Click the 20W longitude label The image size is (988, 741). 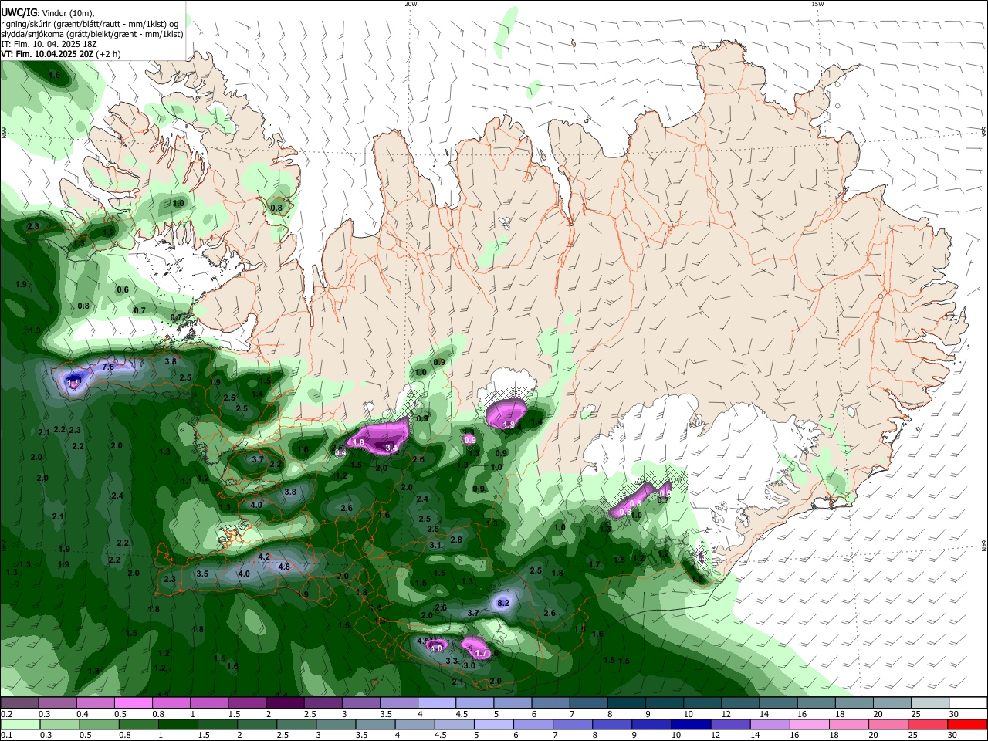[x=411, y=4]
